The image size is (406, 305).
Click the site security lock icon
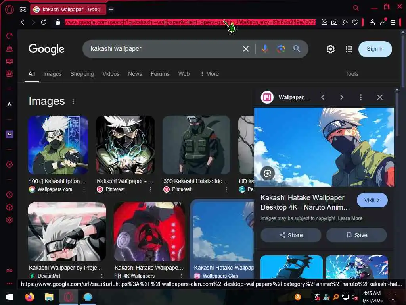58,22
